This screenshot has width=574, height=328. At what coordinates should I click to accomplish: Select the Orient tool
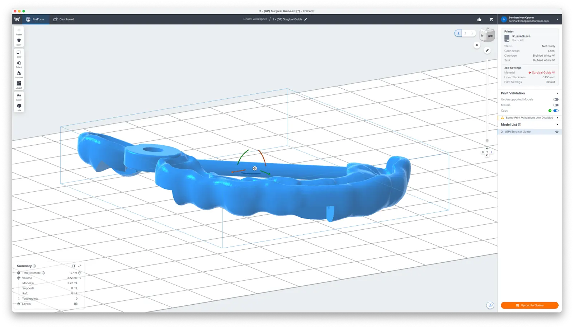[x=19, y=64]
